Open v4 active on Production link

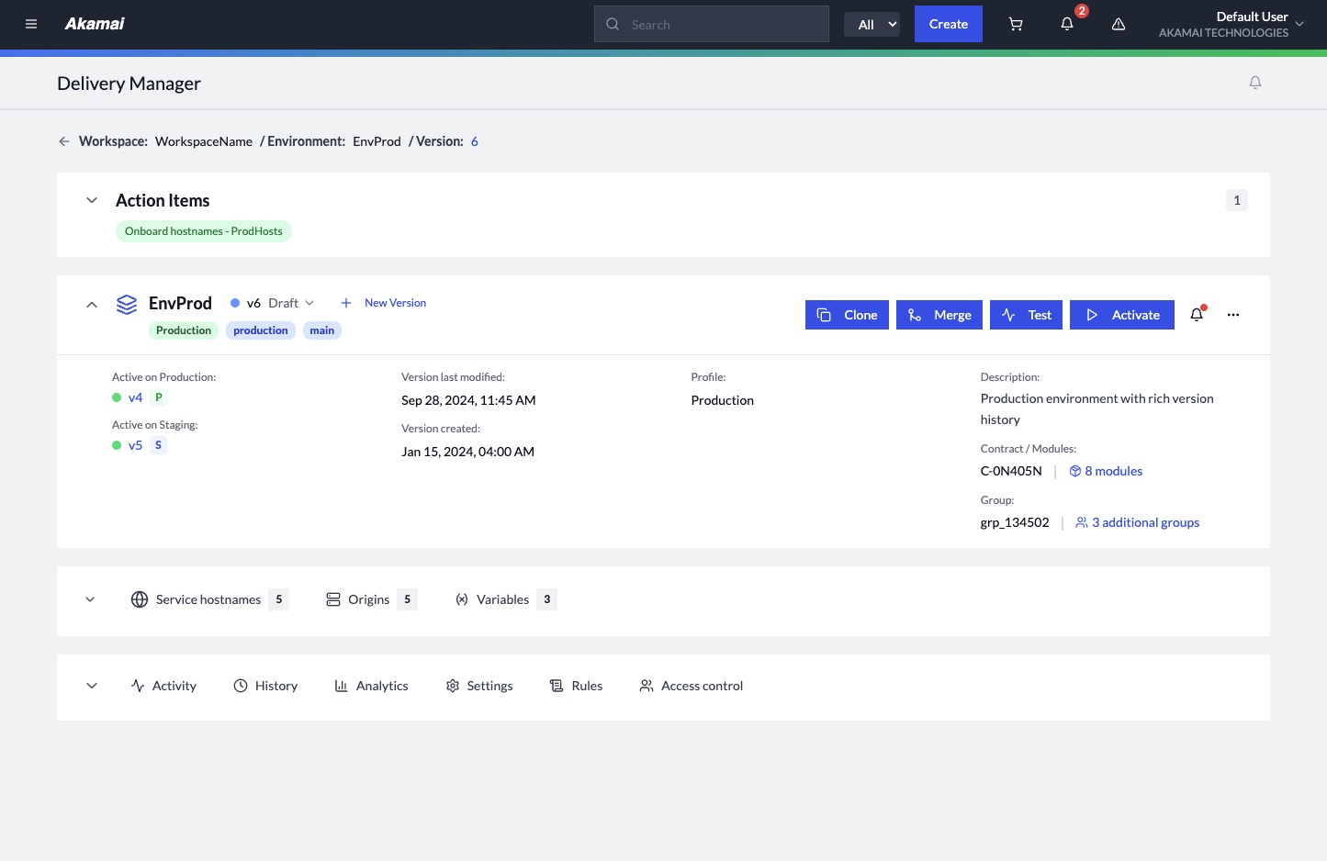click(135, 397)
